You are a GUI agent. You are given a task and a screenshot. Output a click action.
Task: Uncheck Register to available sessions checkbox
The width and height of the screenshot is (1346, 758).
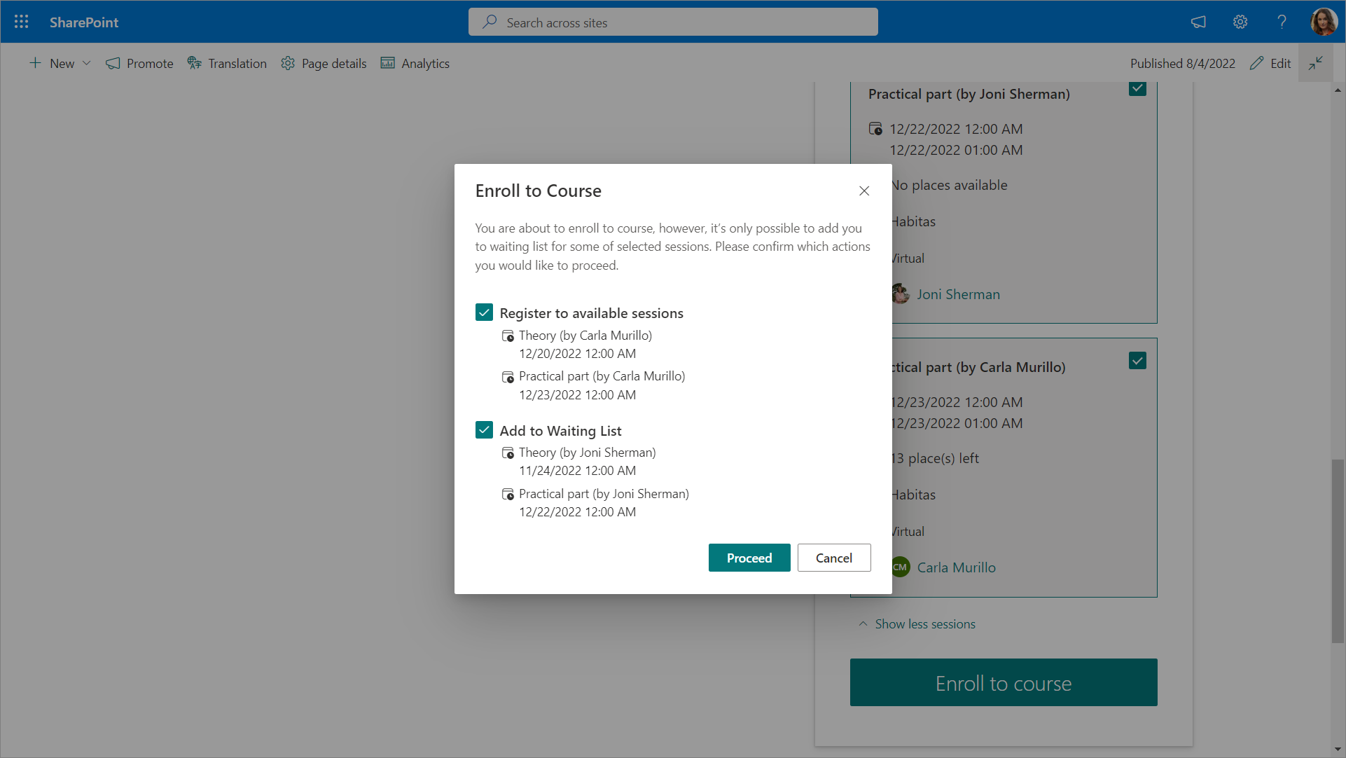(x=484, y=312)
